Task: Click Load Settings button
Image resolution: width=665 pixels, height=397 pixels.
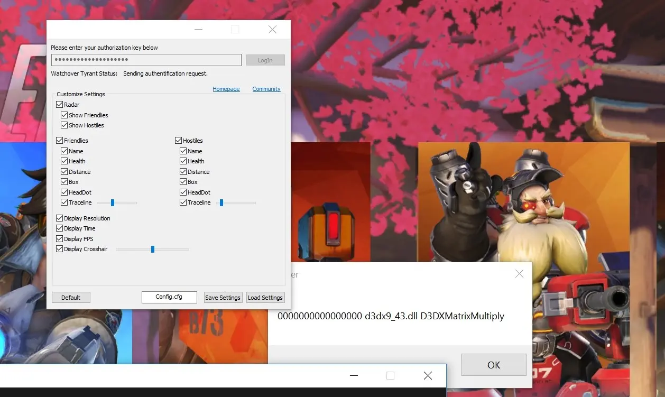Action: (265, 298)
